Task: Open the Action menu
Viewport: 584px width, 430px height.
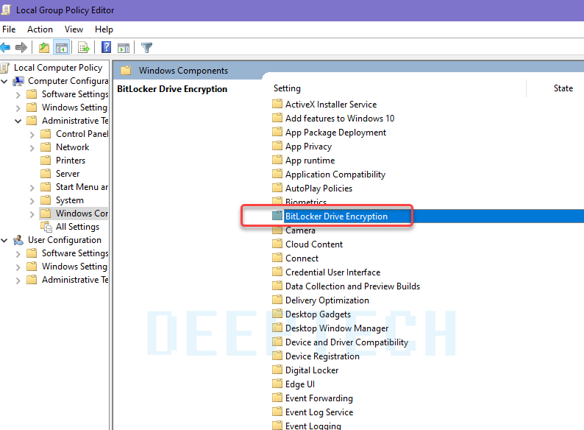Action: pyautogui.click(x=40, y=29)
